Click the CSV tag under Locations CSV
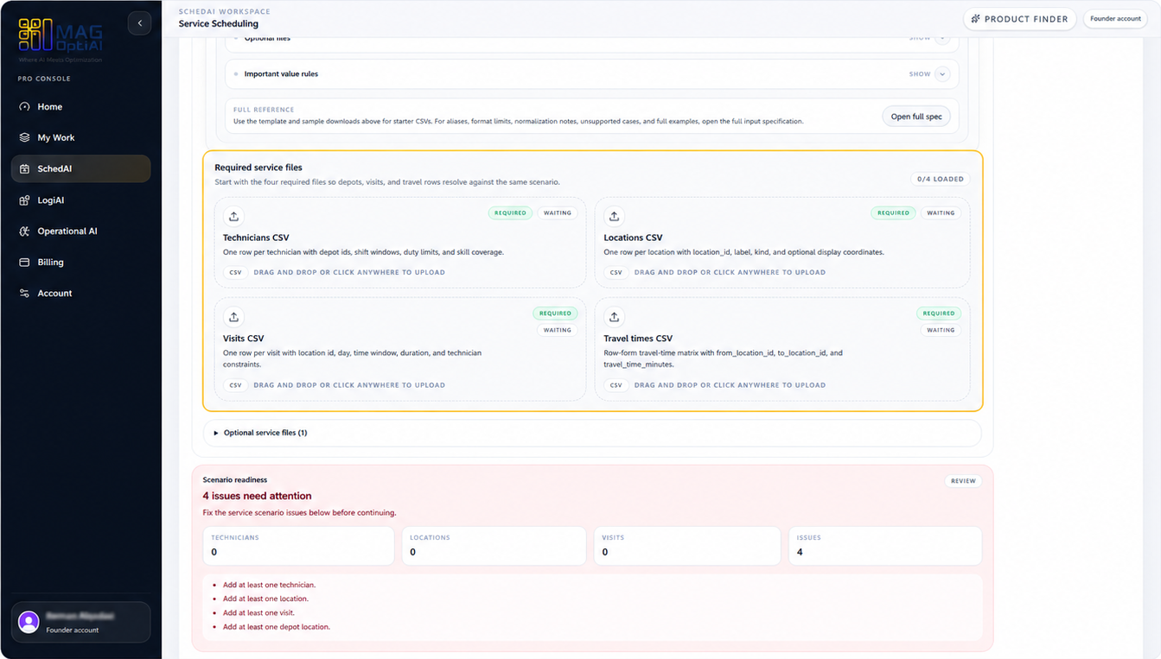Screen dimensions: 1161x659 pyautogui.click(x=616, y=272)
